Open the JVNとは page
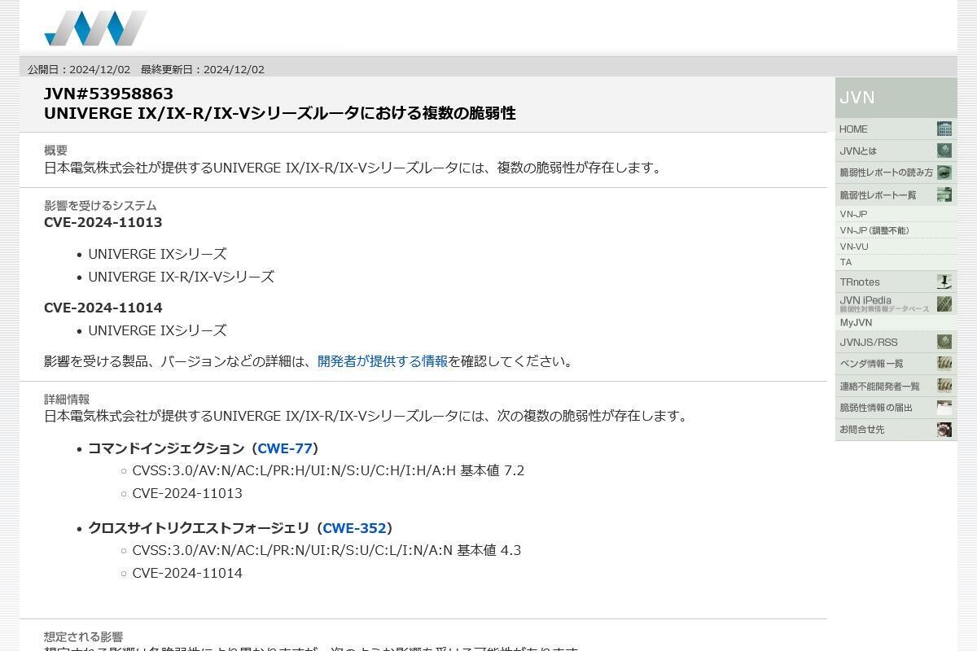977x651 pixels. tap(858, 151)
